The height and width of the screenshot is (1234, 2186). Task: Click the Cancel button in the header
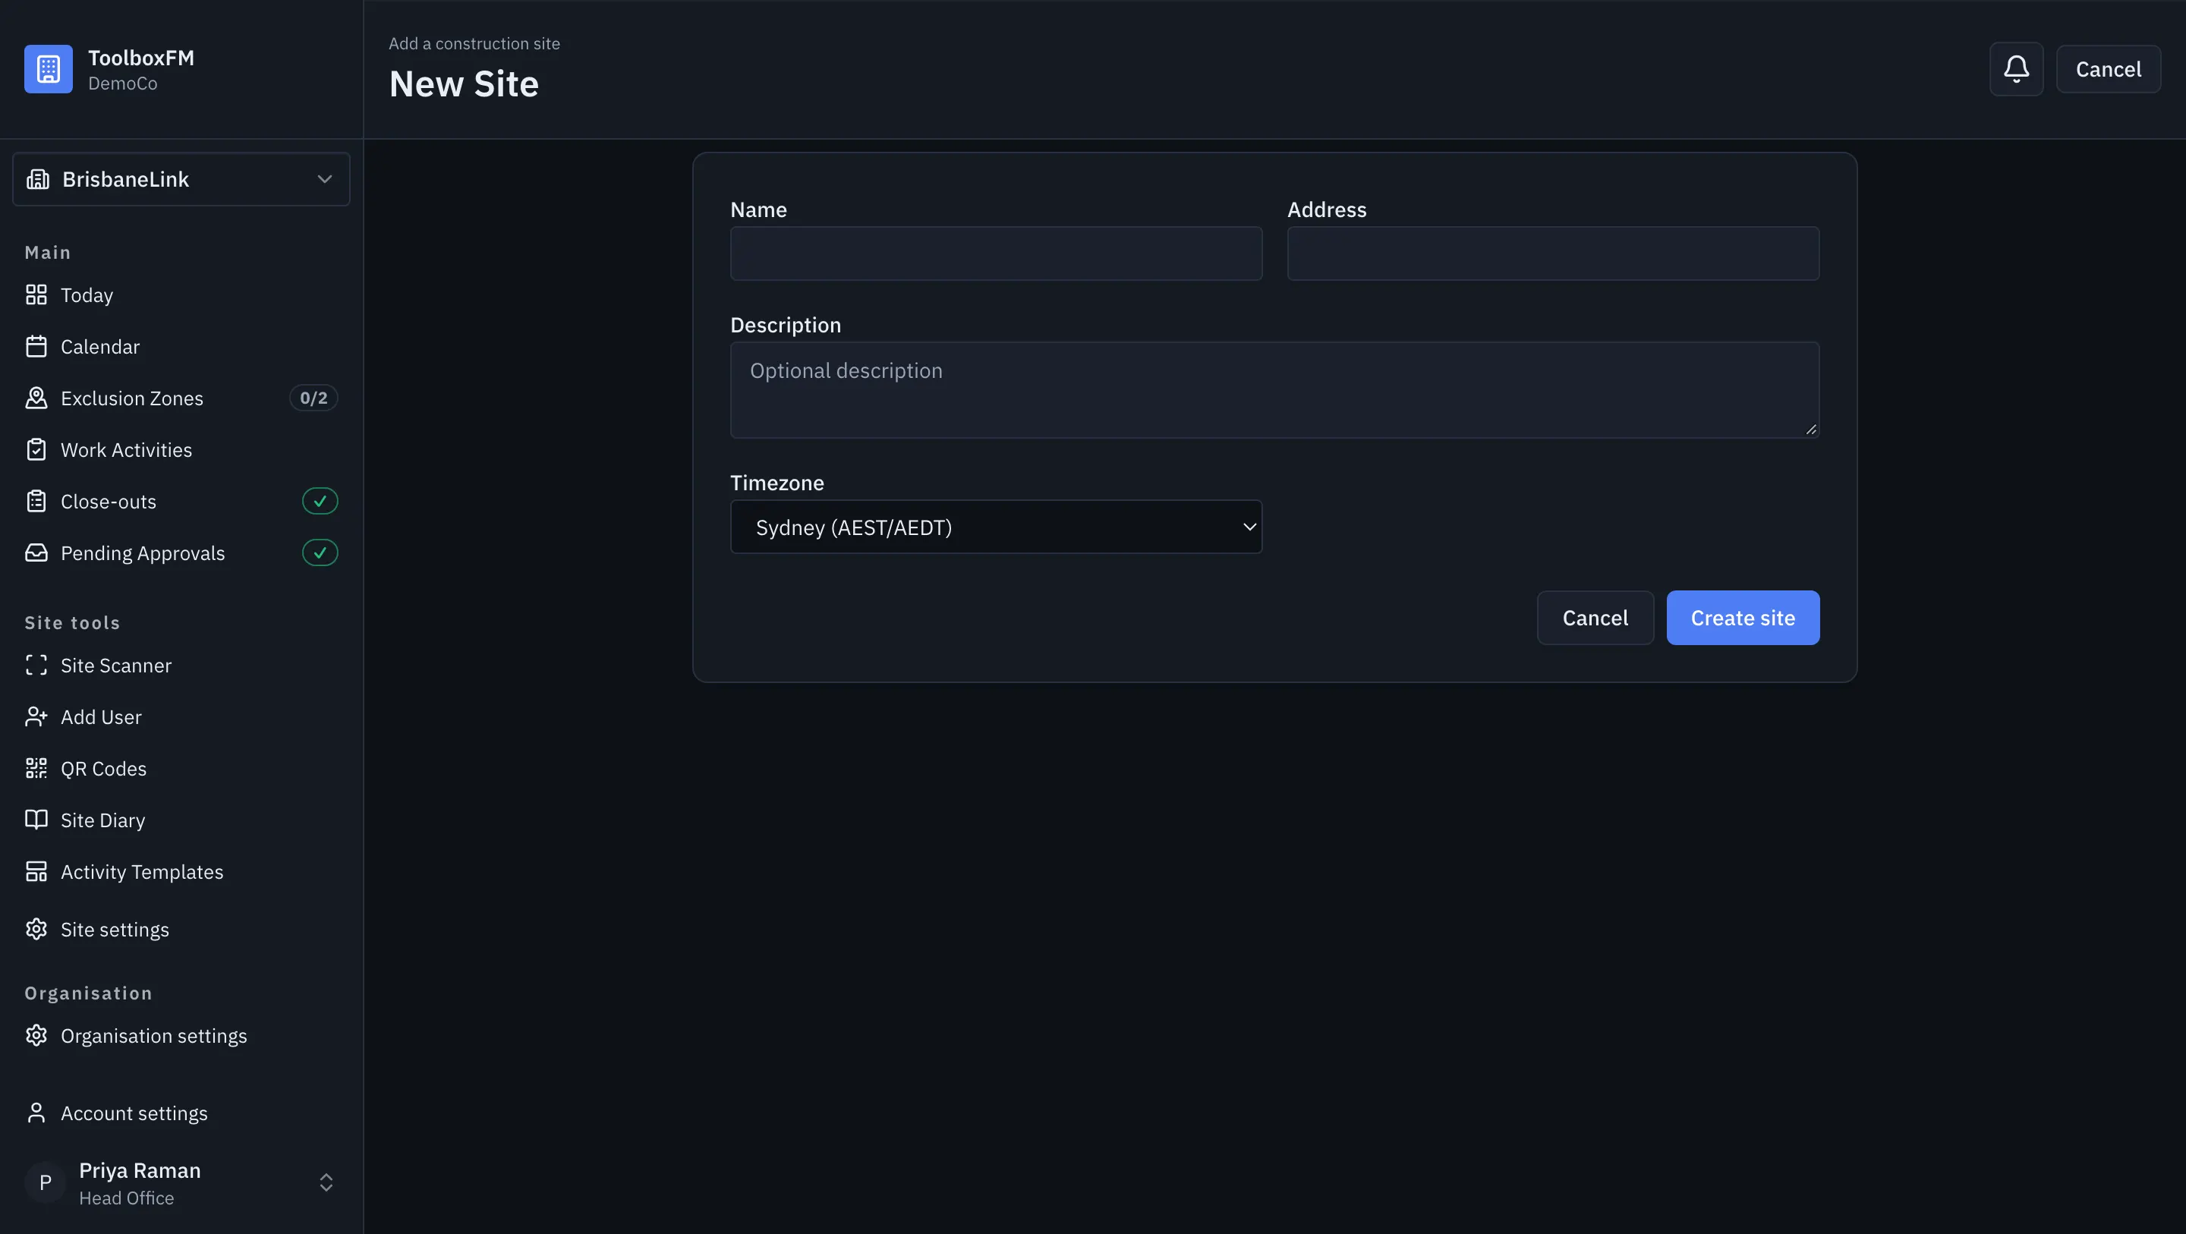tap(2108, 69)
